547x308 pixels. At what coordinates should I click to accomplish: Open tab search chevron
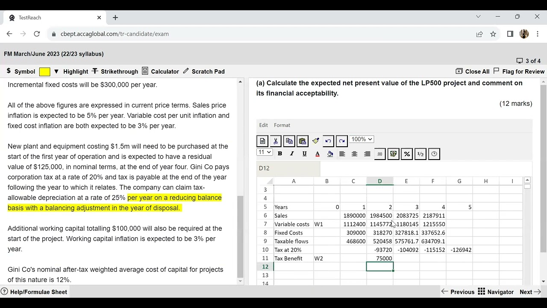pos(478,17)
